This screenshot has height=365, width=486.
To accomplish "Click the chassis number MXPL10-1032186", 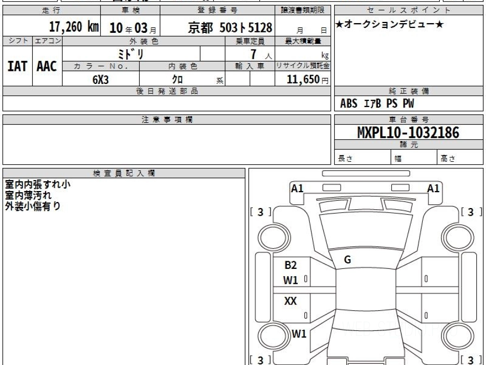I will click(408, 132).
